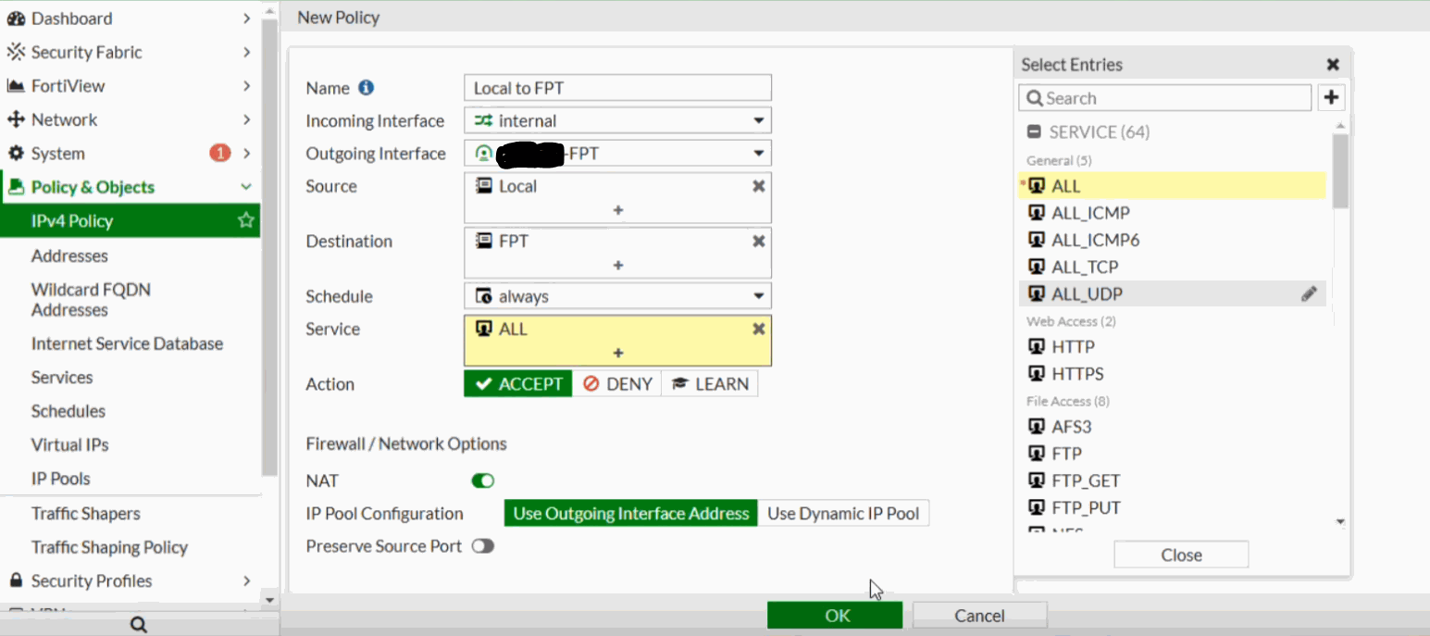Click the HTTPS service icon
The height and width of the screenshot is (636, 1430).
click(x=1037, y=374)
